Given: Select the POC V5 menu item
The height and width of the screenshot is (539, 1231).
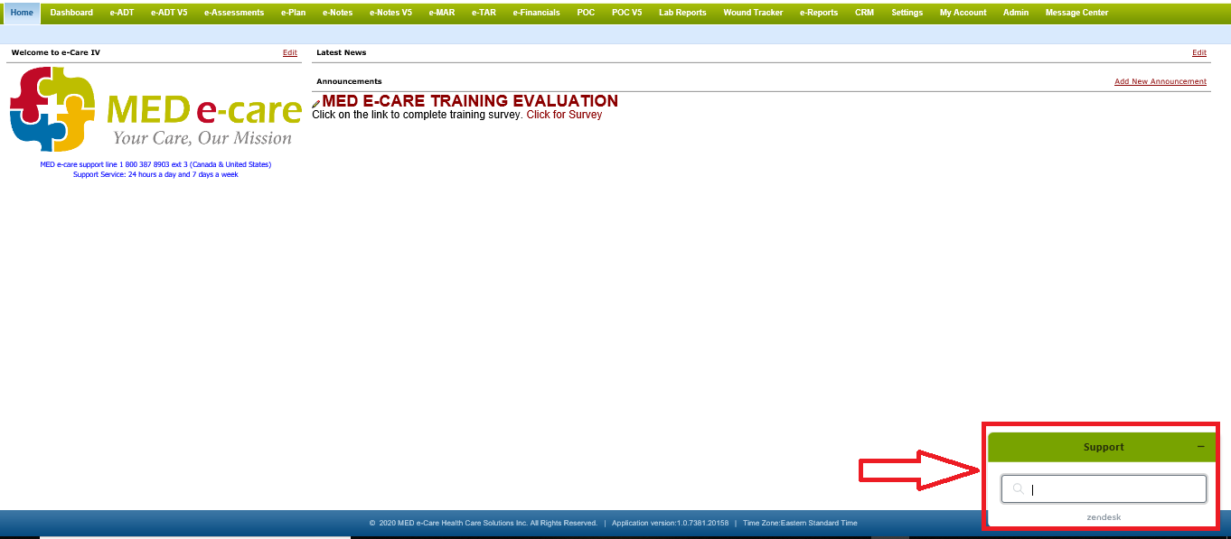Looking at the screenshot, I should point(626,13).
